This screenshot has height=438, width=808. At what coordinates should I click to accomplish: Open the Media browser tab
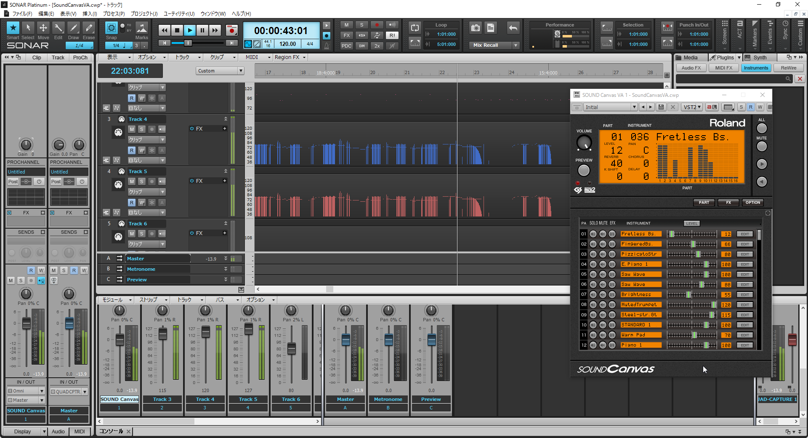click(x=690, y=58)
